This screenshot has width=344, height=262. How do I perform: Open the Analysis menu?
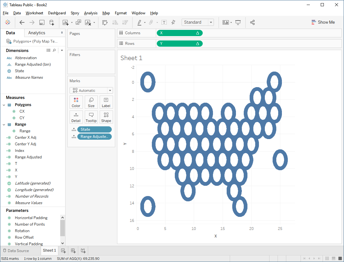coord(91,13)
